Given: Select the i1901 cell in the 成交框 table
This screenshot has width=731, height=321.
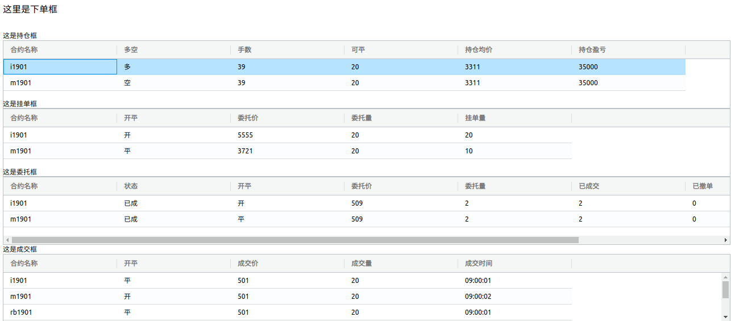Looking at the screenshot, I should click(x=60, y=281).
